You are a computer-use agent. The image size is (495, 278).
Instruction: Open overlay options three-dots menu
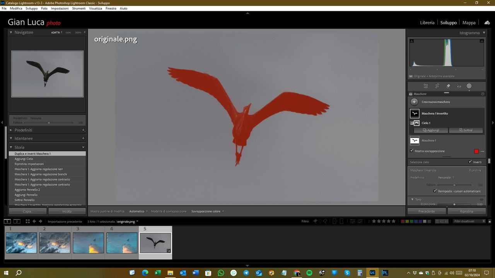(x=482, y=151)
